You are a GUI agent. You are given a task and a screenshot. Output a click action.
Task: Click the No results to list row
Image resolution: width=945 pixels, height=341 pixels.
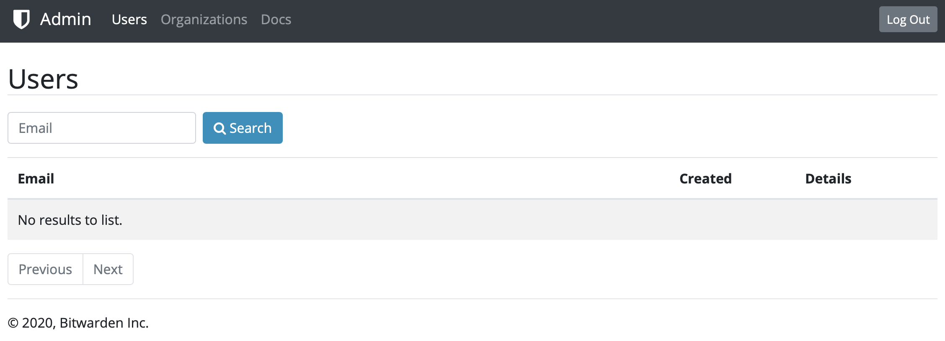(x=69, y=219)
